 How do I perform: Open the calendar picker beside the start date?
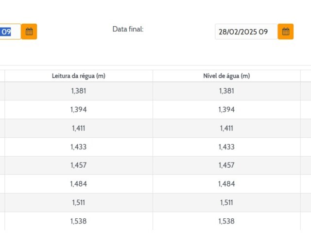click(29, 32)
